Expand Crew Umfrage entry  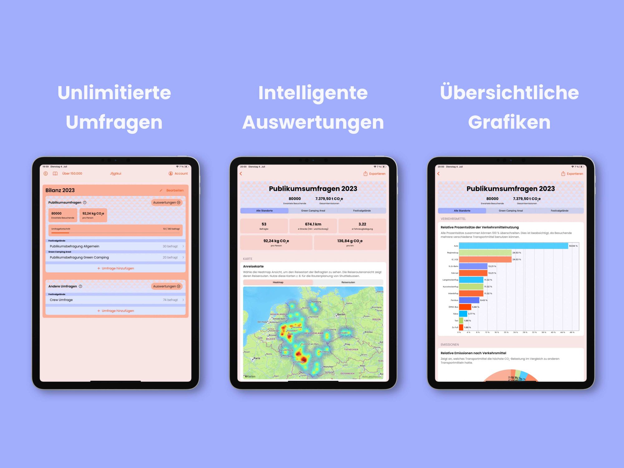tap(185, 300)
